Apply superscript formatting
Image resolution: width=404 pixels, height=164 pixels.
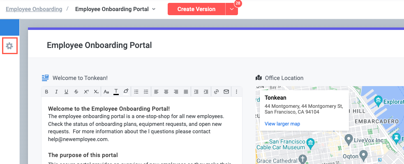pyautogui.click(x=86, y=91)
